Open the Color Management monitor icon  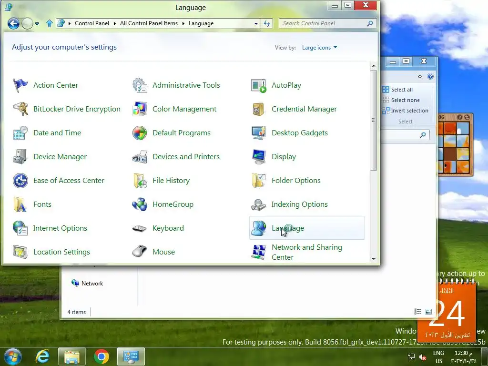tap(140, 109)
